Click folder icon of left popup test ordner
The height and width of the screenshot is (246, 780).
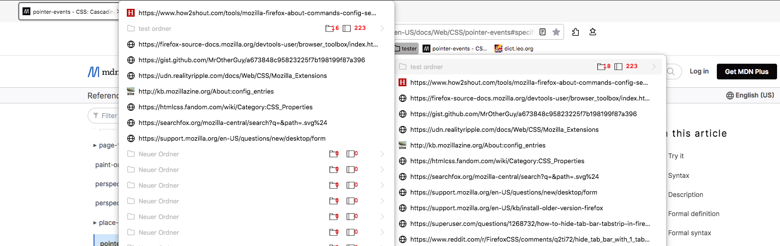click(x=131, y=28)
